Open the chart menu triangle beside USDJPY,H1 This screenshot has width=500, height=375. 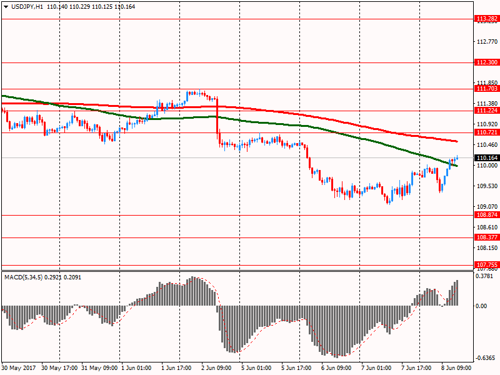[6, 7]
